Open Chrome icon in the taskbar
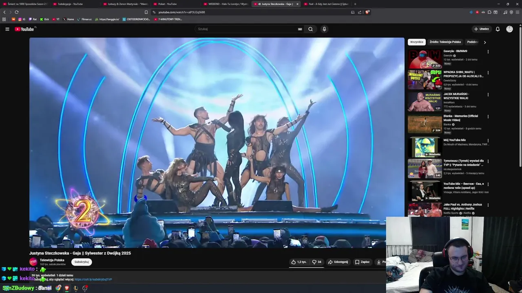 pos(58,288)
